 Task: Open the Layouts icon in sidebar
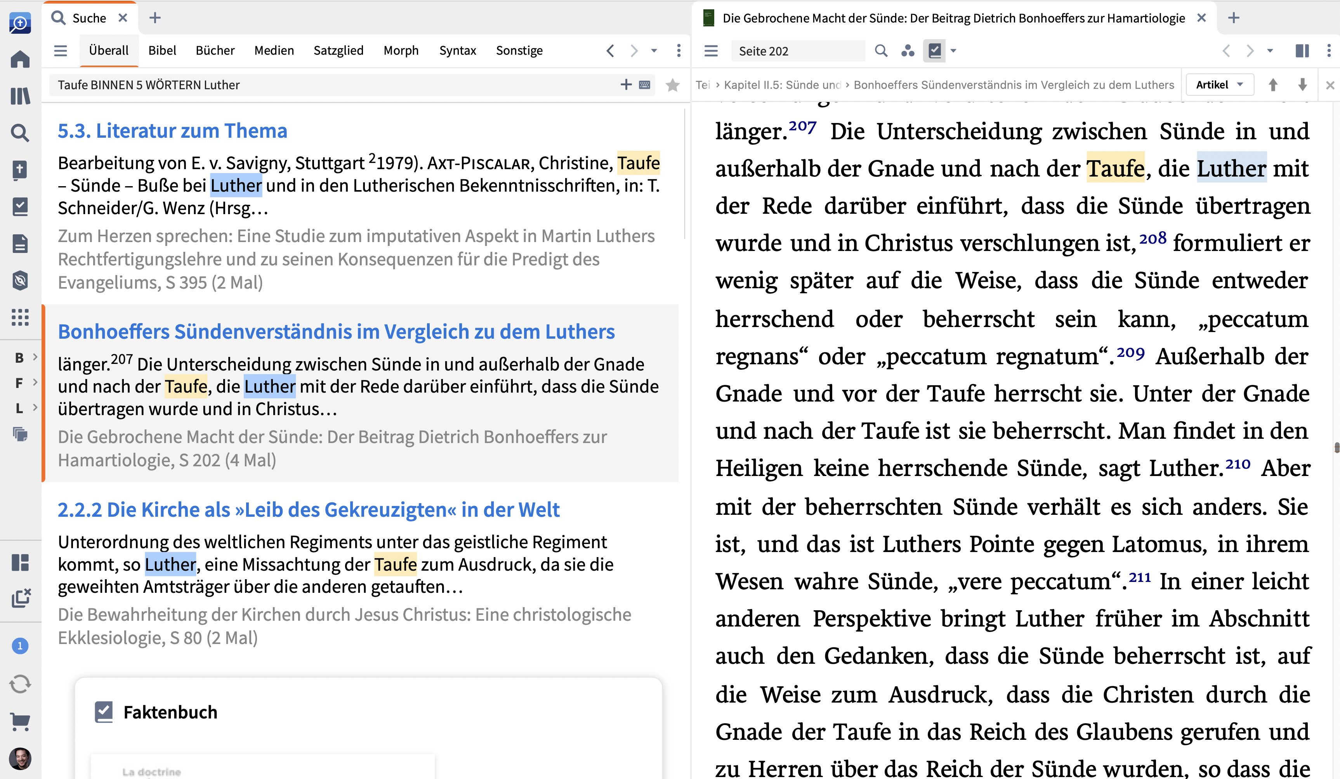[20, 562]
